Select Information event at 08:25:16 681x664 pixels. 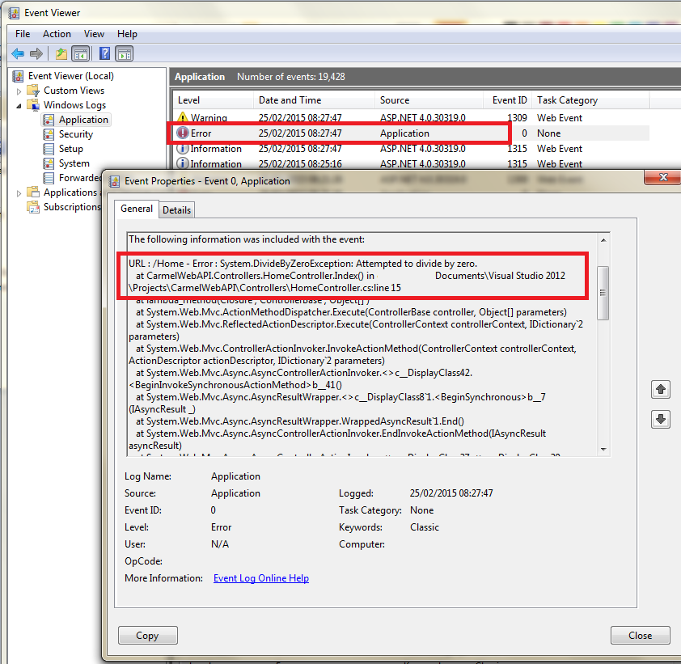[x=411, y=163]
